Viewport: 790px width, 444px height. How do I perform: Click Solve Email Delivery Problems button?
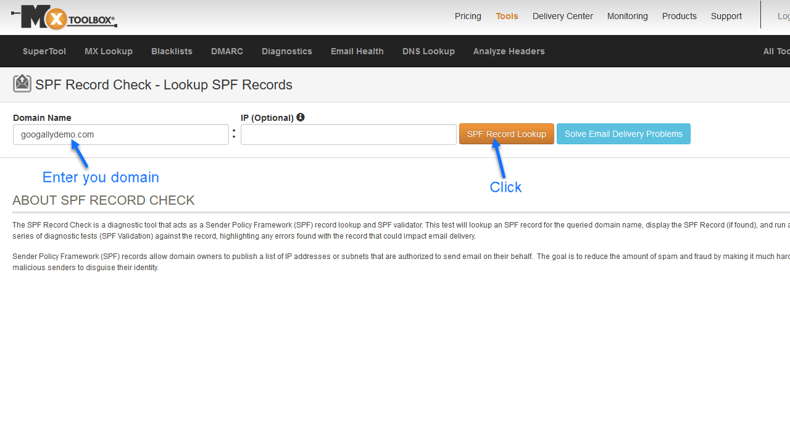(x=623, y=134)
